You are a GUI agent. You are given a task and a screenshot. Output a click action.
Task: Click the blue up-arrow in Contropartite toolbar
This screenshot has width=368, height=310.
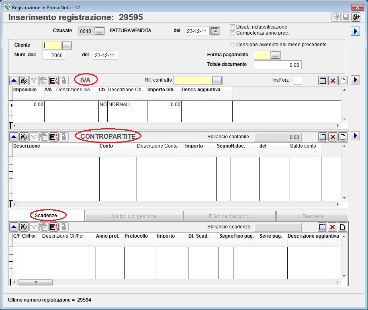pyautogui.click(x=14, y=137)
